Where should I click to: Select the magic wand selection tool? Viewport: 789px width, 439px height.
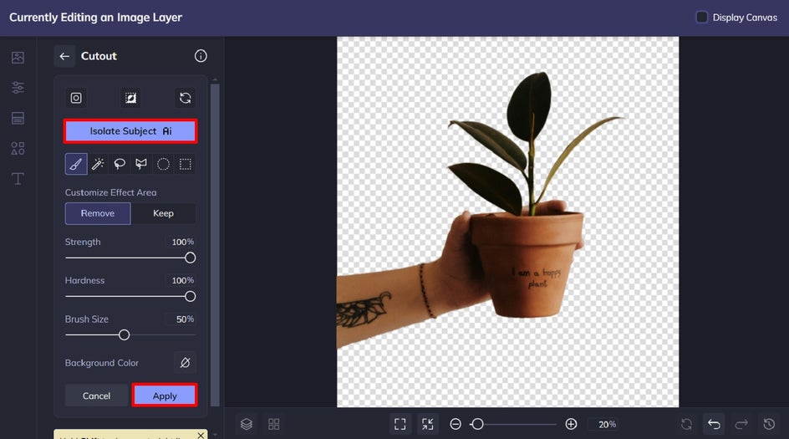pyautogui.click(x=98, y=164)
